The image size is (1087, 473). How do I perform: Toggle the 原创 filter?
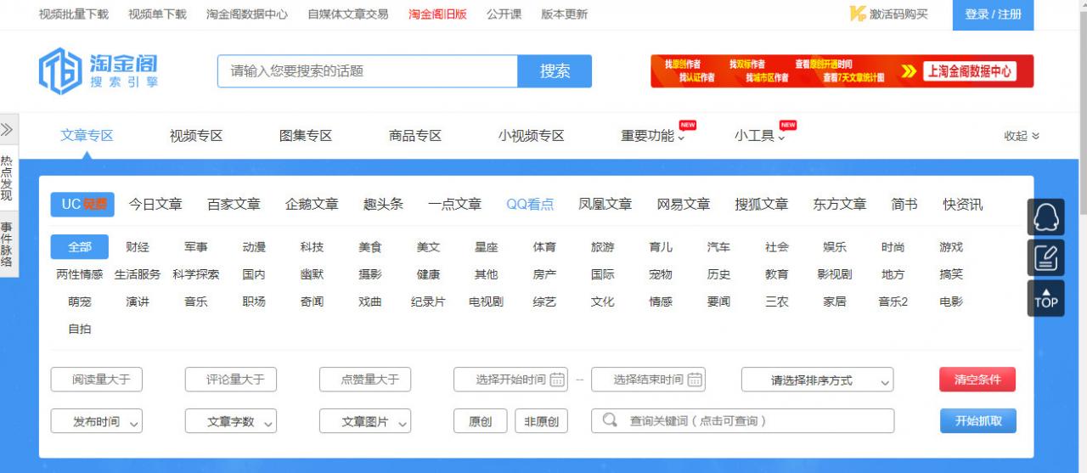[480, 421]
